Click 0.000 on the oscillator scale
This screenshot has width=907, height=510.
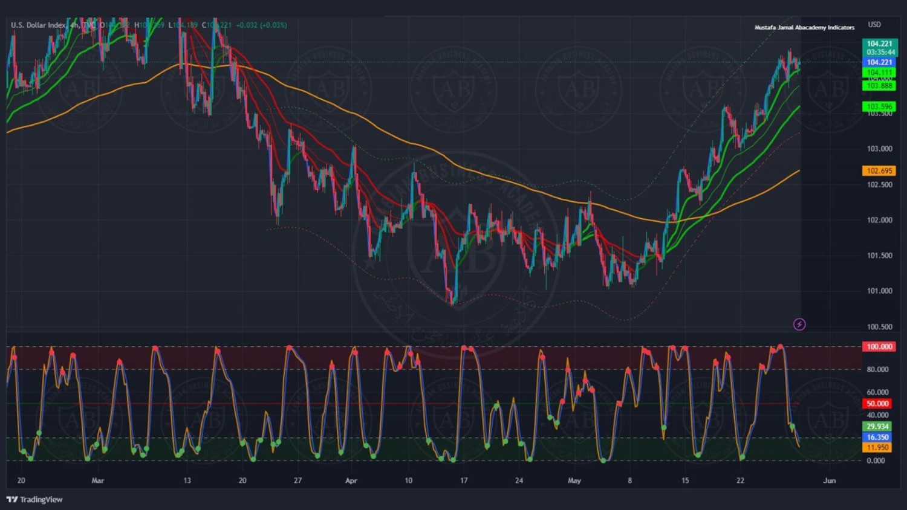coord(876,460)
